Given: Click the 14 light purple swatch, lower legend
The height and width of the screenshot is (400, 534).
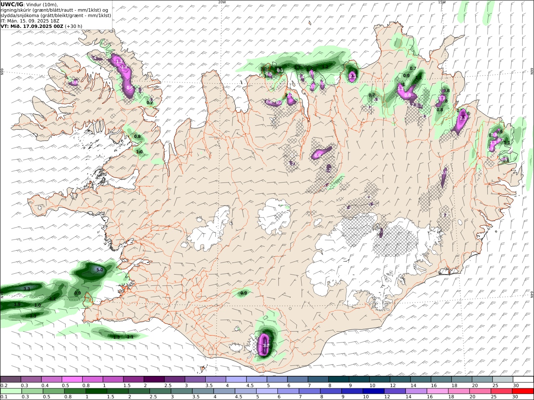Looking at the screenshot, I should [x=416, y=391].
